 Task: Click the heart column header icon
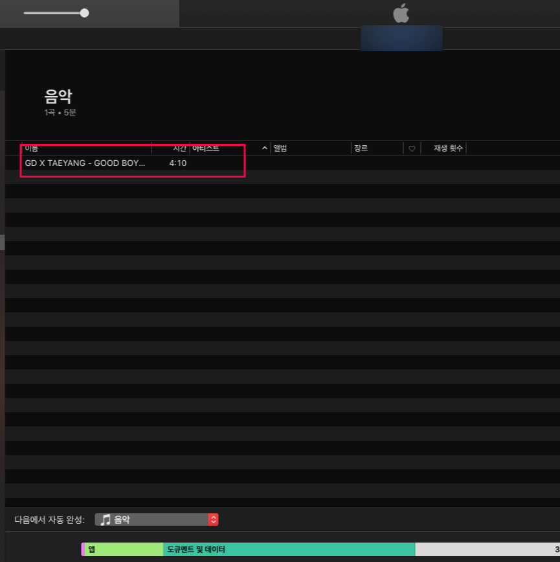coord(412,148)
